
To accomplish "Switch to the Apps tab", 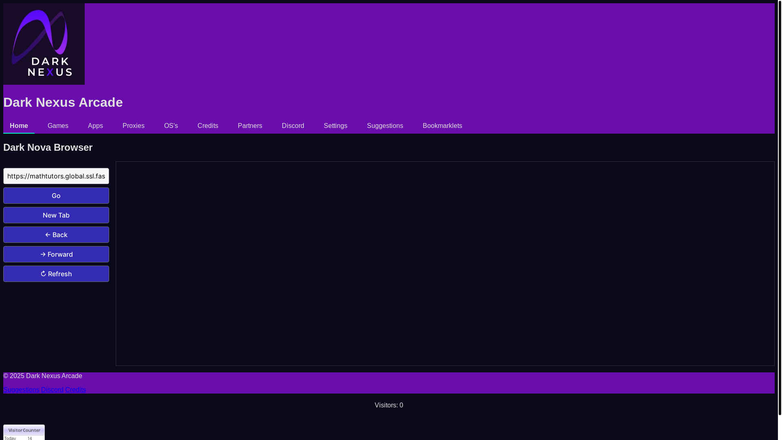I will point(95,126).
